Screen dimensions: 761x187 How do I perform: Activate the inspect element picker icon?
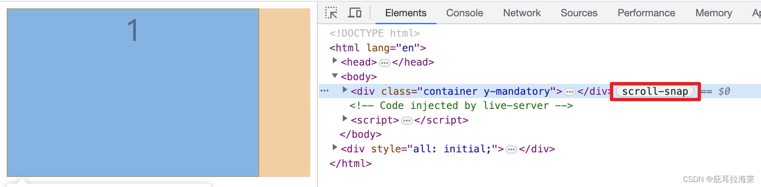331,13
